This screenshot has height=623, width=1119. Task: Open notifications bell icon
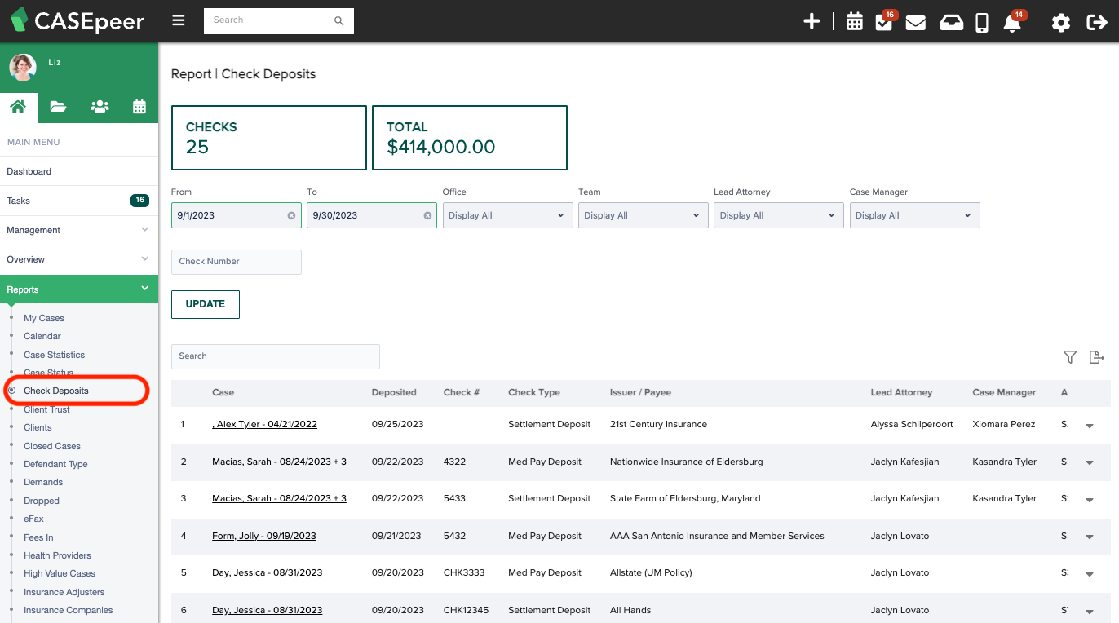(x=1013, y=22)
